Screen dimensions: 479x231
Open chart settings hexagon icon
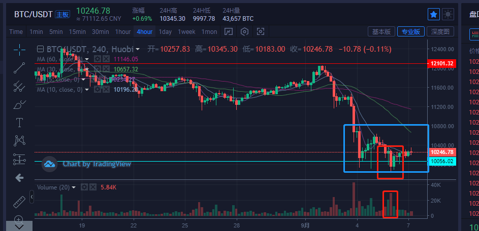[x=245, y=31]
